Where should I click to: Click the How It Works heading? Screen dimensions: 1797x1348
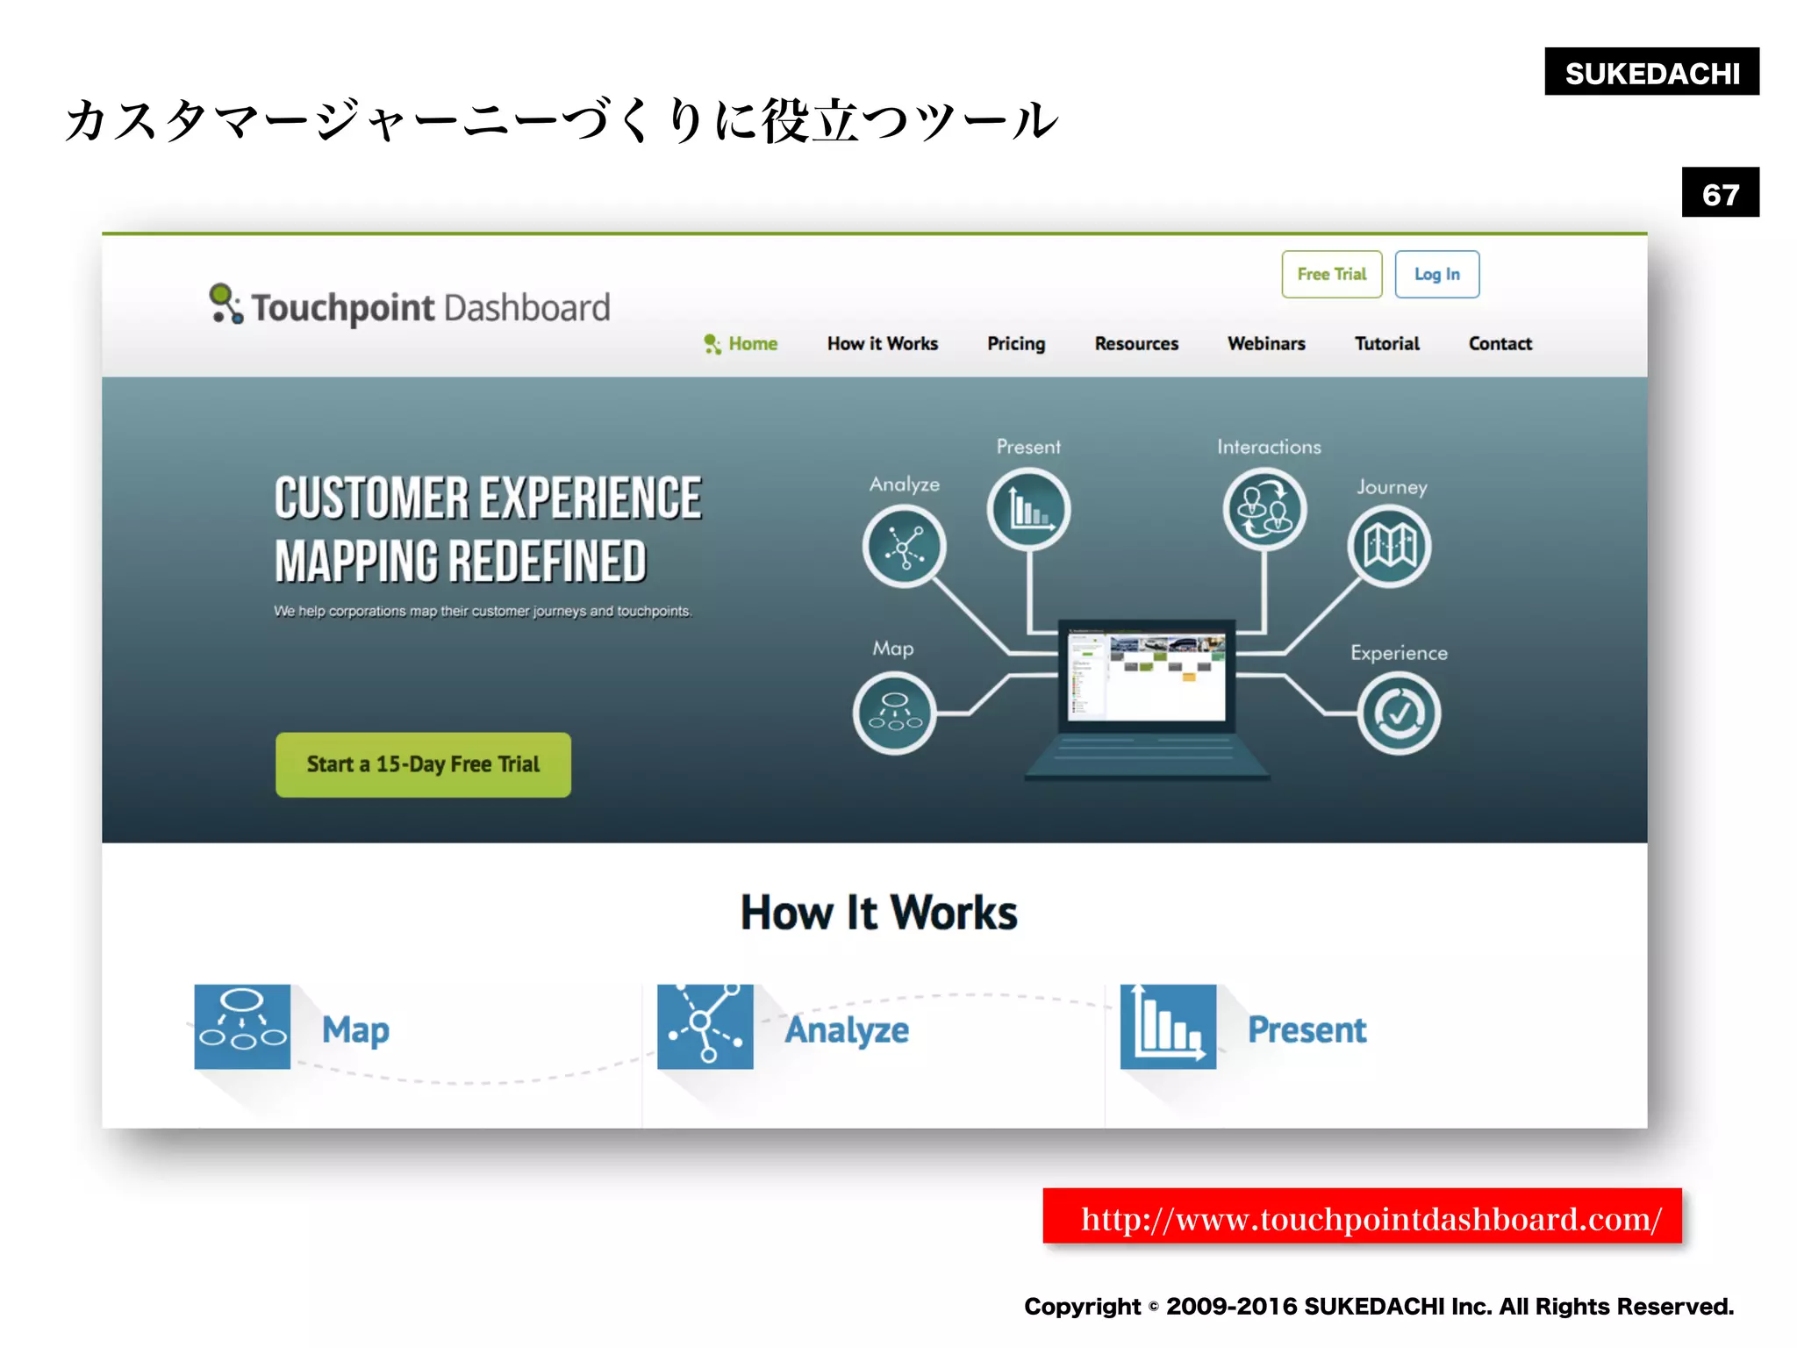pos(879,912)
